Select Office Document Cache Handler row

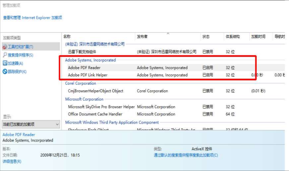click(x=176, y=114)
